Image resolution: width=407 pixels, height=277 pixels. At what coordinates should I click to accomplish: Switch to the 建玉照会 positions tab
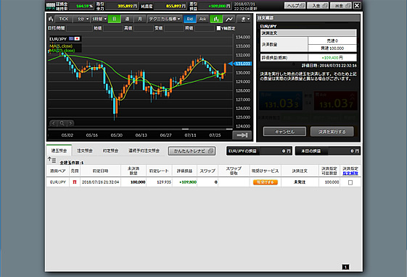59,150
